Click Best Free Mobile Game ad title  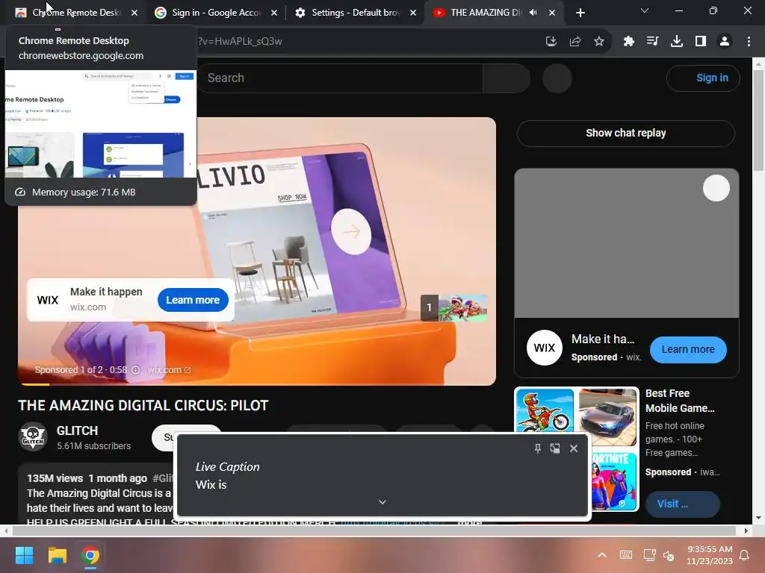(680, 401)
